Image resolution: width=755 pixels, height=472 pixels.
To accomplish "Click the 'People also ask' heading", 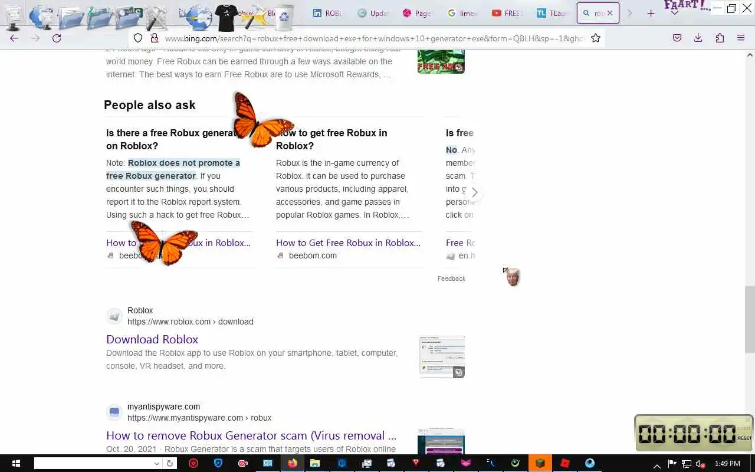I will [150, 105].
